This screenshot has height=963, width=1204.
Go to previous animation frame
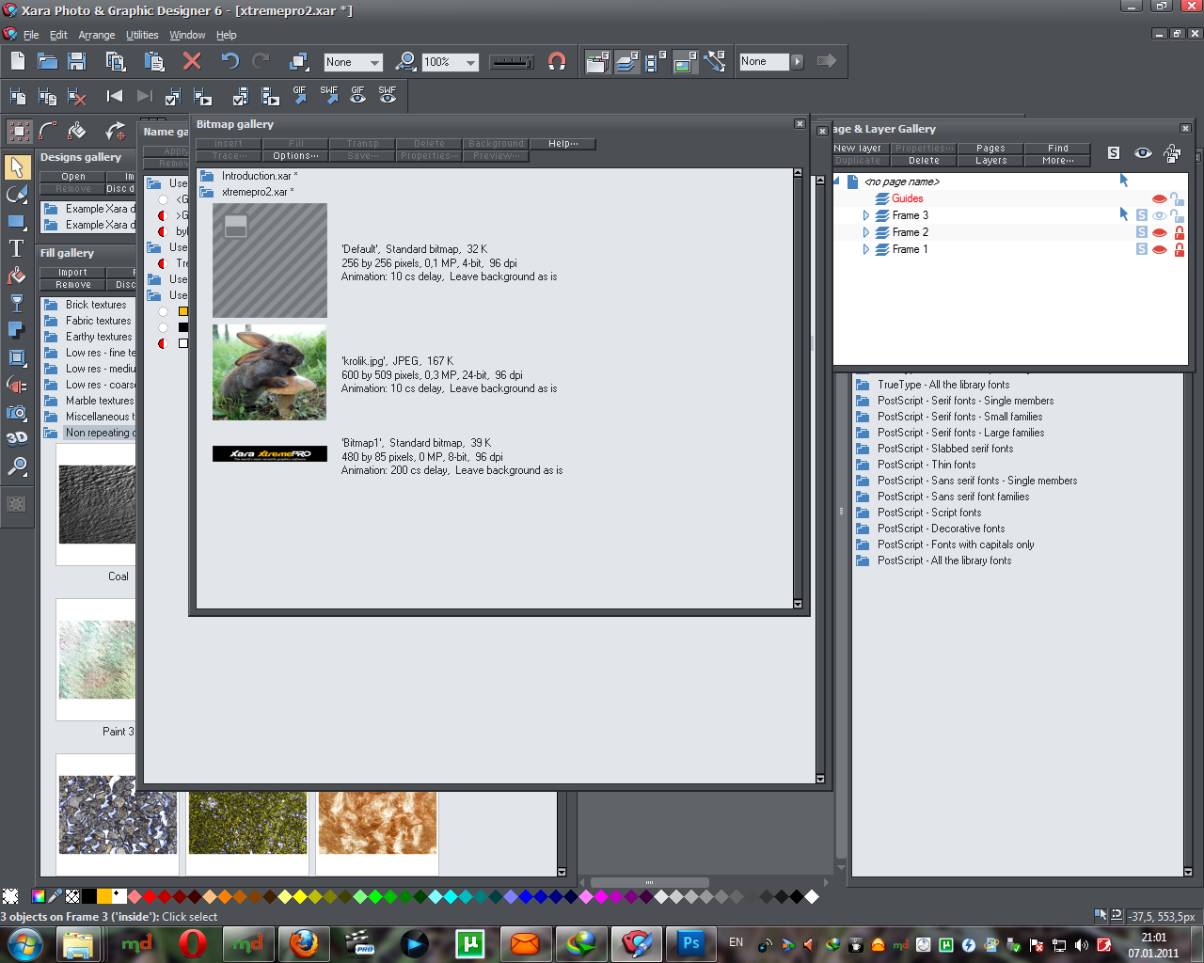coord(114,96)
